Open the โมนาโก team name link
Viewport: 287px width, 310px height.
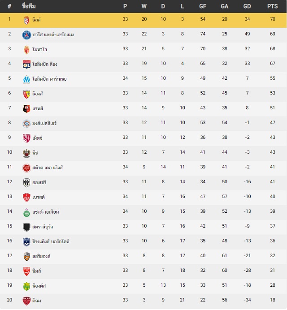40,49
